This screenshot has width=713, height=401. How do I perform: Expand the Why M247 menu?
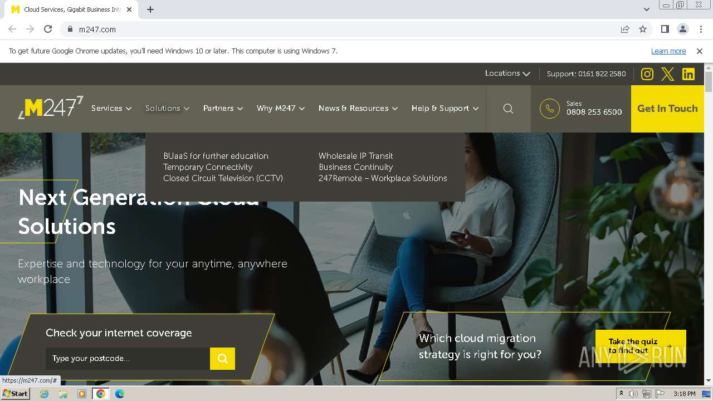(281, 108)
